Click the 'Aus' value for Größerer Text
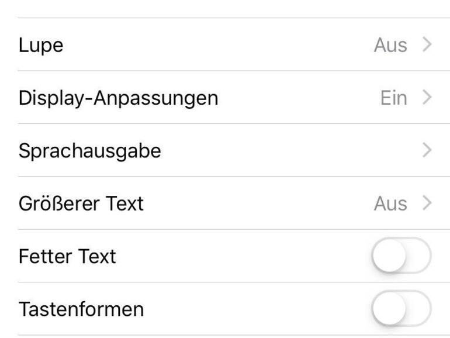450x338 pixels. [x=390, y=203]
